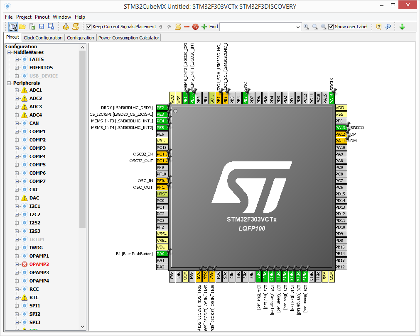Click the yellow NRST pin on chip
The width and height of the screenshot is (420, 336).
pos(162,194)
